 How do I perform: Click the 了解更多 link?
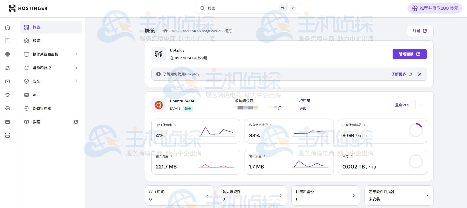coord(402,74)
